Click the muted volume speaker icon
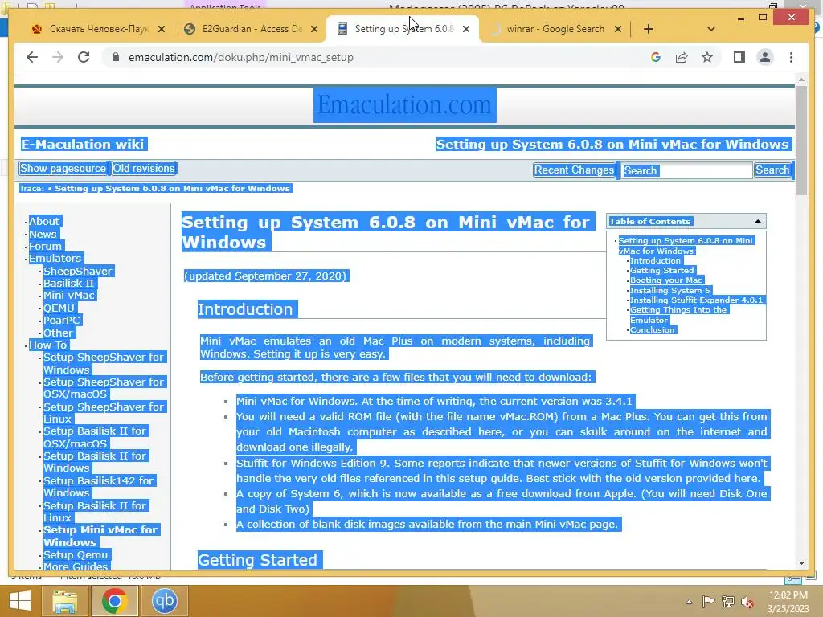The height and width of the screenshot is (617, 823). pyautogui.click(x=747, y=602)
